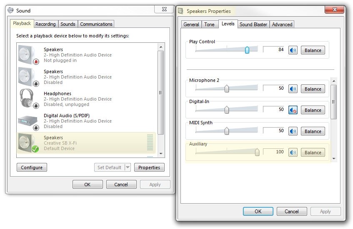
Task: Close the Sound window
Action: pyautogui.click(x=164, y=9)
